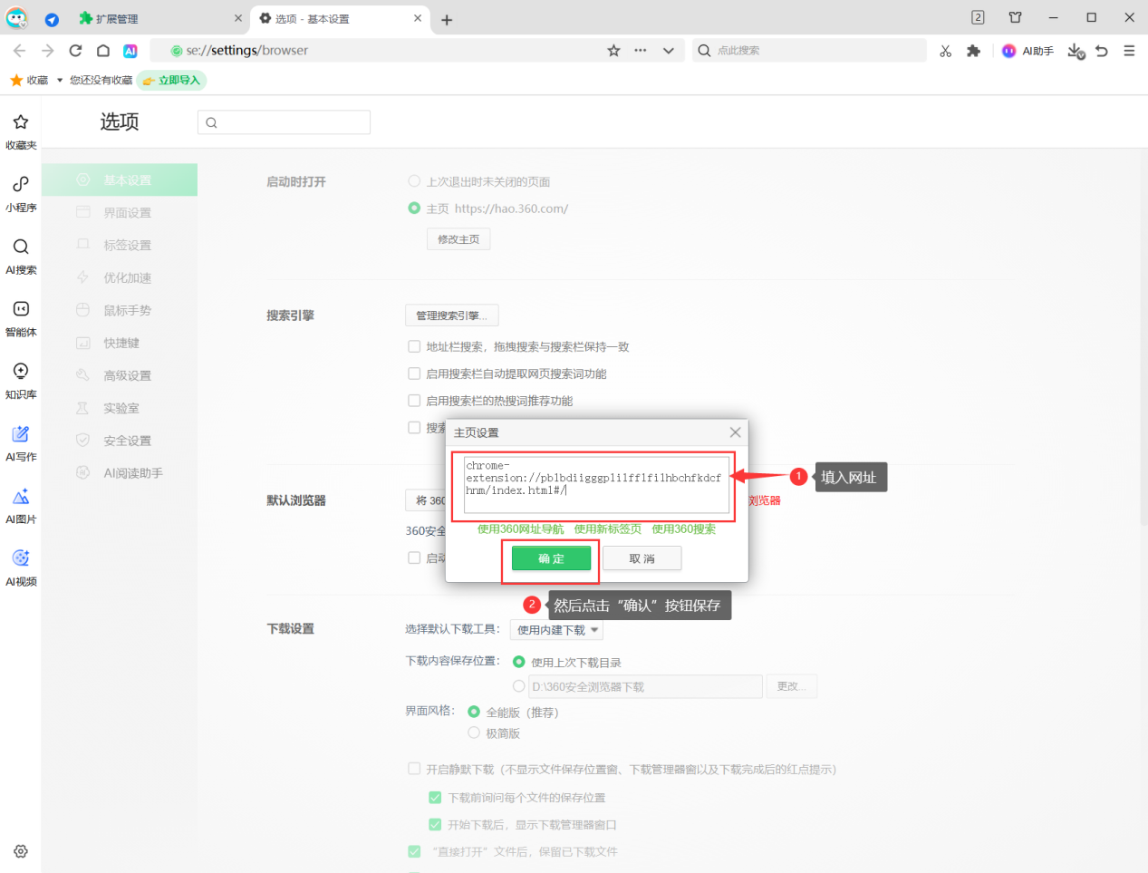
Task: Click the homepage URL text box
Action: click(595, 485)
